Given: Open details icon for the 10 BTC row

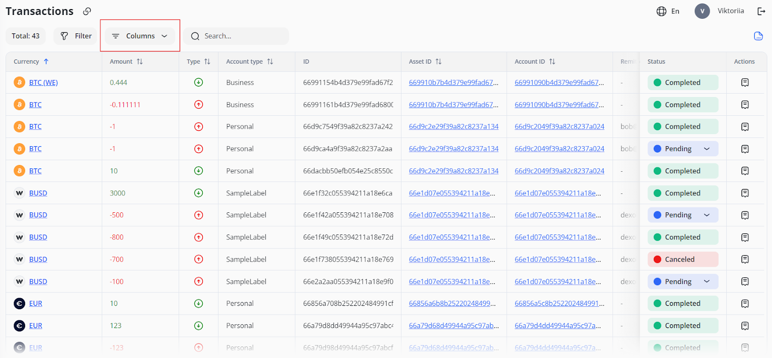Looking at the screenshot, I should [745, 171].
